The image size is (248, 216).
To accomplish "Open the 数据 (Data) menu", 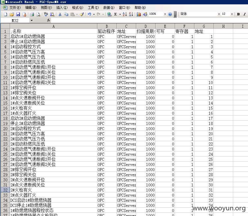I will (x=109, y=8).
